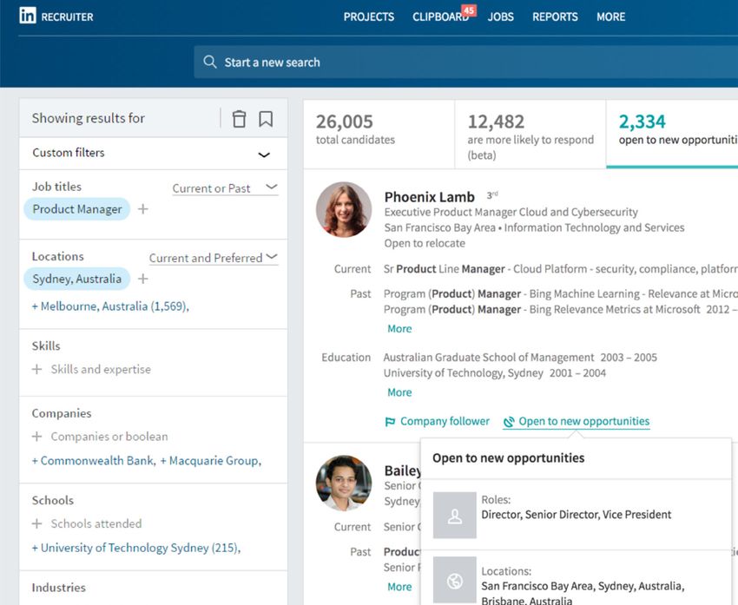
Task: Open the Projects menu
Action: [x=369, y=17]
